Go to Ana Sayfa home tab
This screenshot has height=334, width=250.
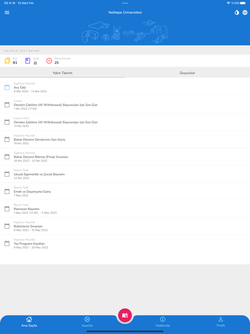click(x=29, y=322)
